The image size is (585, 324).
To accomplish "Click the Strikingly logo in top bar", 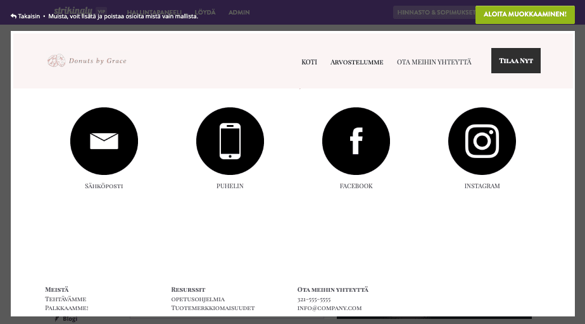I will click(x=73, y=10).
